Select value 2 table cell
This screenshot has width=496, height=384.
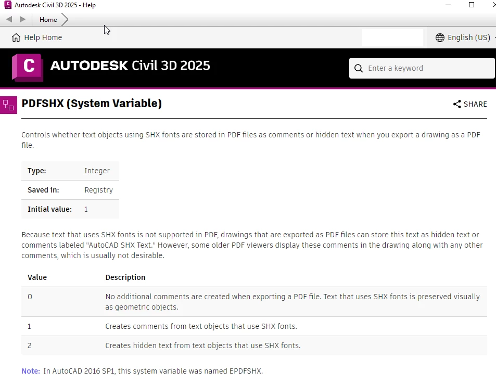tap(30, 345)
